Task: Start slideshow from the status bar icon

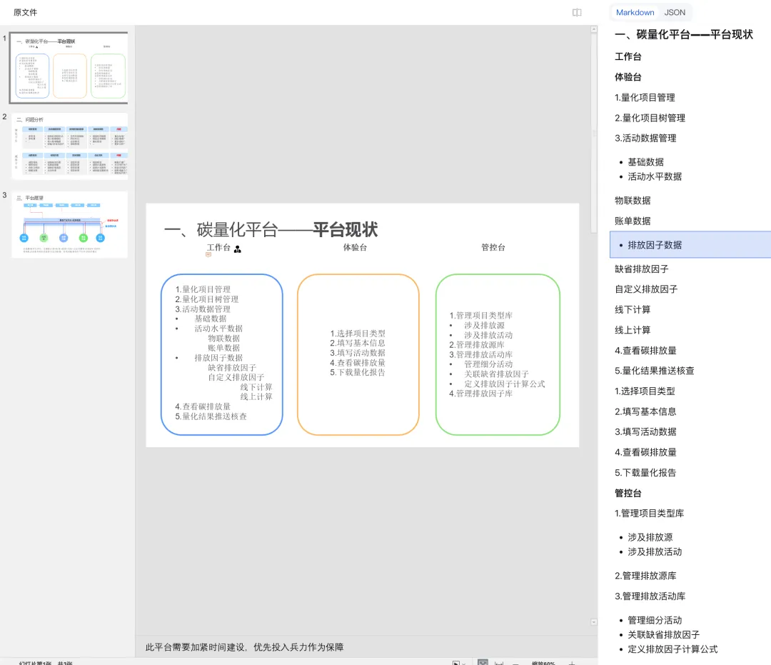Action: pyautogui.click(x=456, y=663)
